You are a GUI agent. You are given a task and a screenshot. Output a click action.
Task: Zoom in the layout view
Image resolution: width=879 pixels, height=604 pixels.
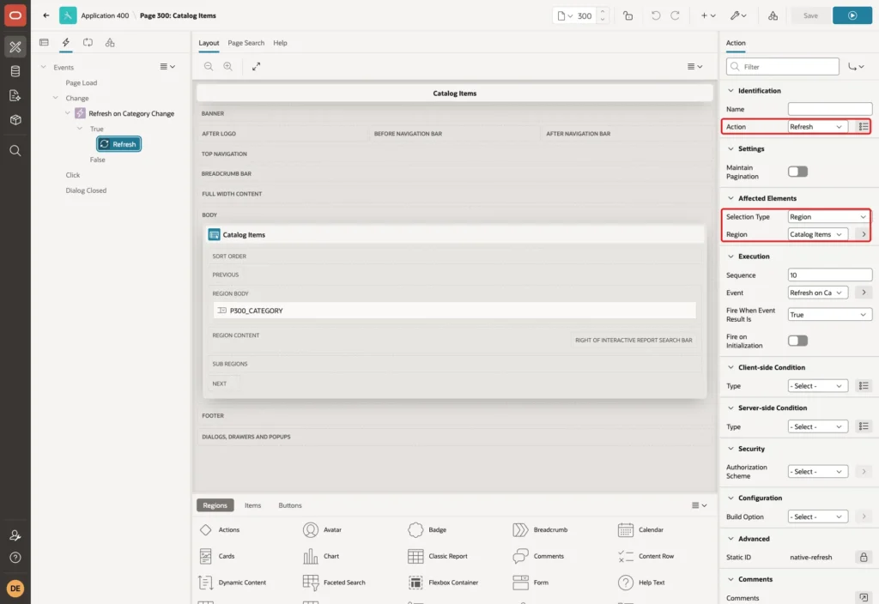[228, 66]
